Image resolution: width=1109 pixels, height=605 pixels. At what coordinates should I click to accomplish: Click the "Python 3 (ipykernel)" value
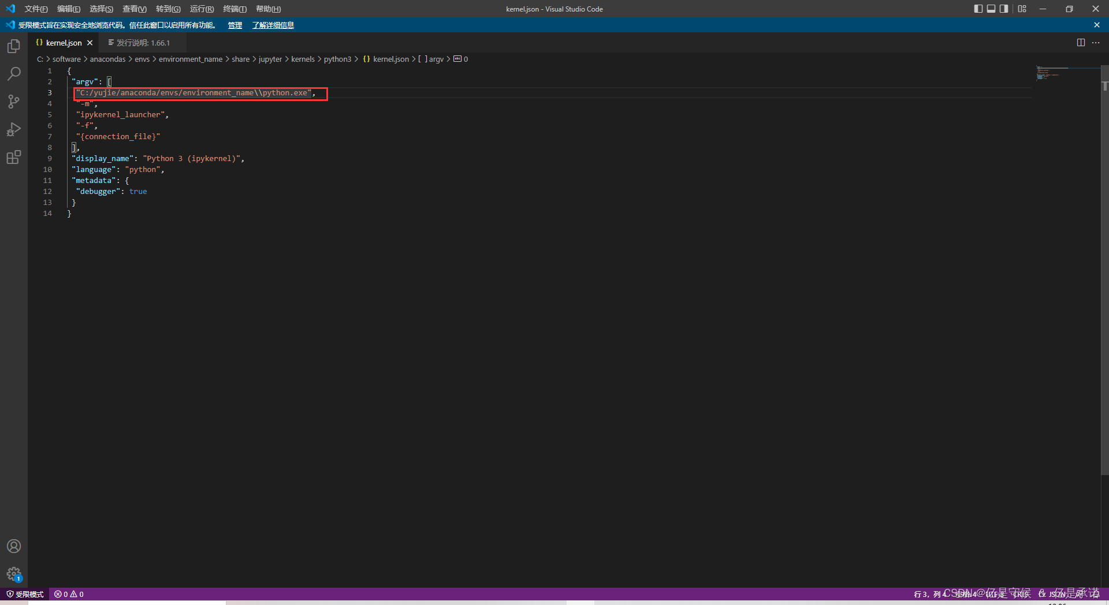click(192, 159)
